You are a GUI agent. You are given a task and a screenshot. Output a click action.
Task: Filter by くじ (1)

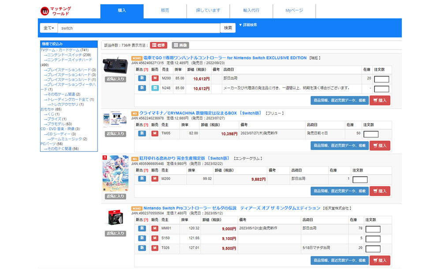[52, 114]
